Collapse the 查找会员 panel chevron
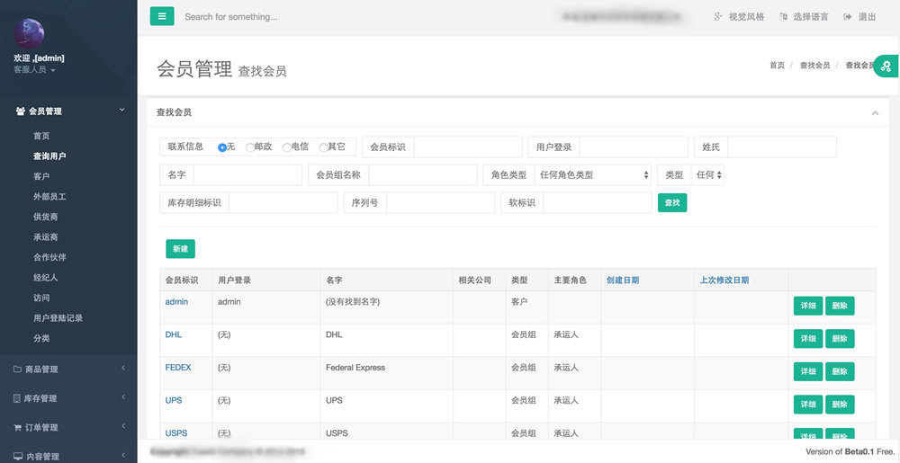Image resolution: width=900 pixels, height=463 pixels. coord(875,113)
